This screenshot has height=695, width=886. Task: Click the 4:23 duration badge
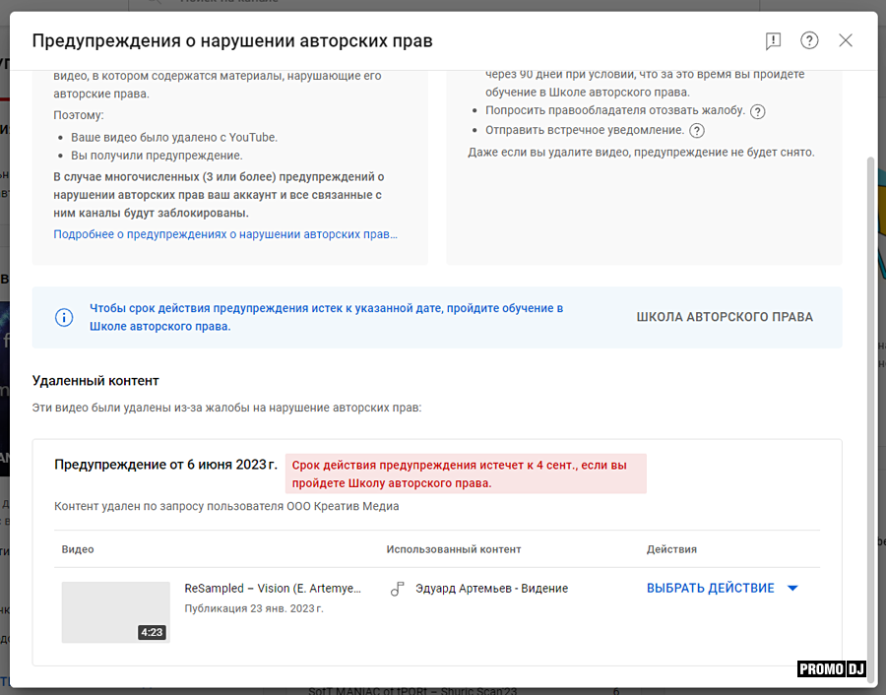[x=152, y=633]
